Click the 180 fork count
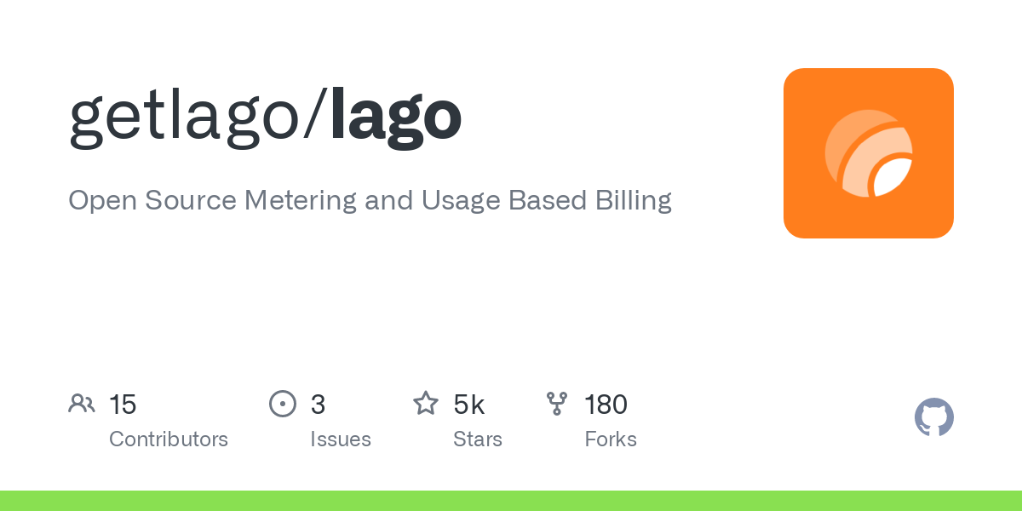This screenshot has width=1022, height=511. coord(606,405)
